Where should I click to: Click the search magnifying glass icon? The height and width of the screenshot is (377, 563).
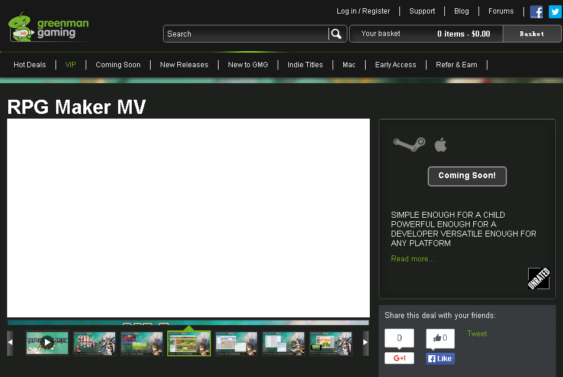tap(336, 34)
